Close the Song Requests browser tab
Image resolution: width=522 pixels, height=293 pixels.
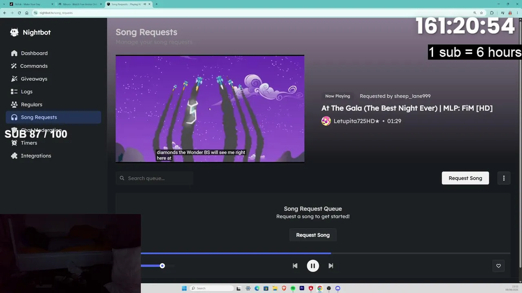click(149, 4)
